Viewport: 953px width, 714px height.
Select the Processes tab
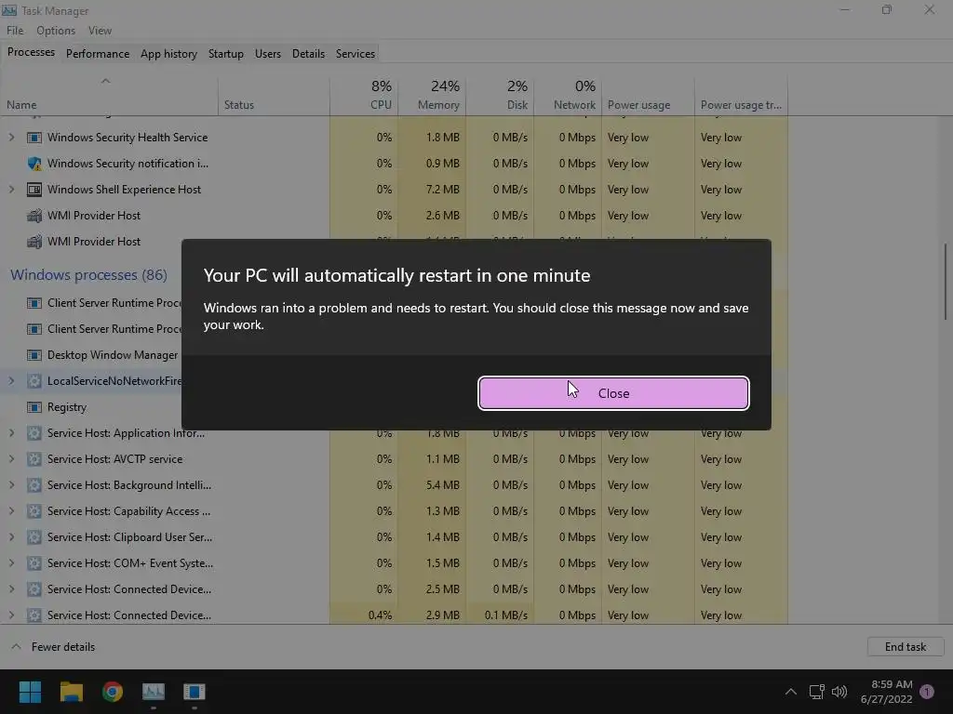coord(31,52)
